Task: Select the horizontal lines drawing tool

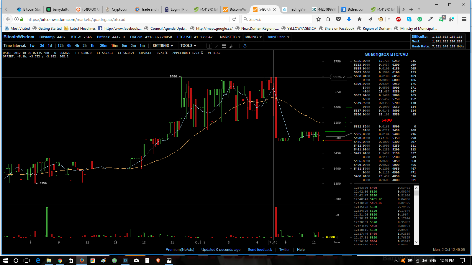Action: click(x=224, y=46)
